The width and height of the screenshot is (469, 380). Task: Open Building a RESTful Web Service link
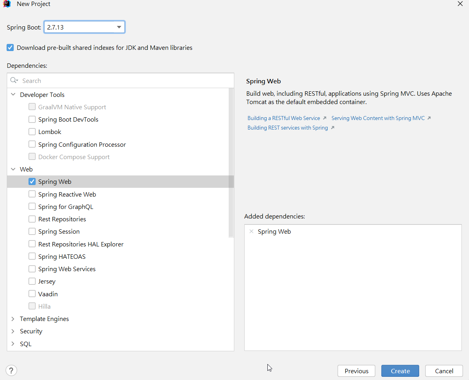pos(284,118)
